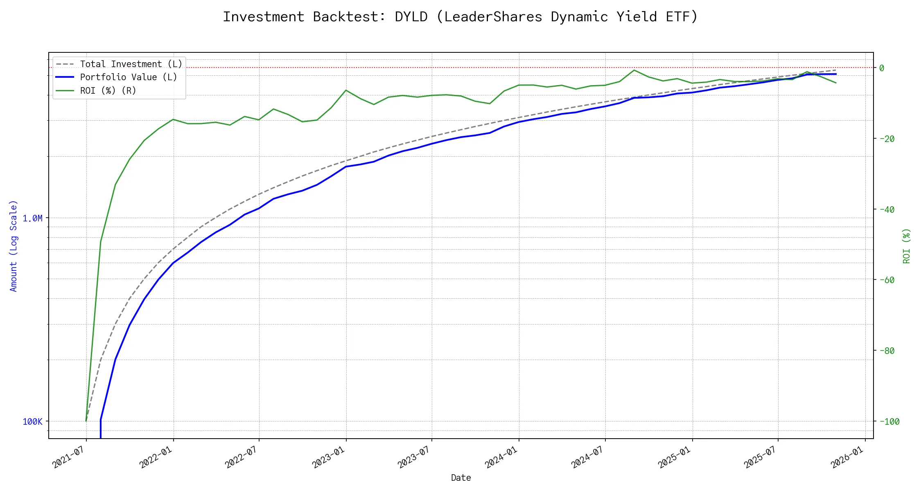
Task: Click the chart title text
Action: coord(460,17)
